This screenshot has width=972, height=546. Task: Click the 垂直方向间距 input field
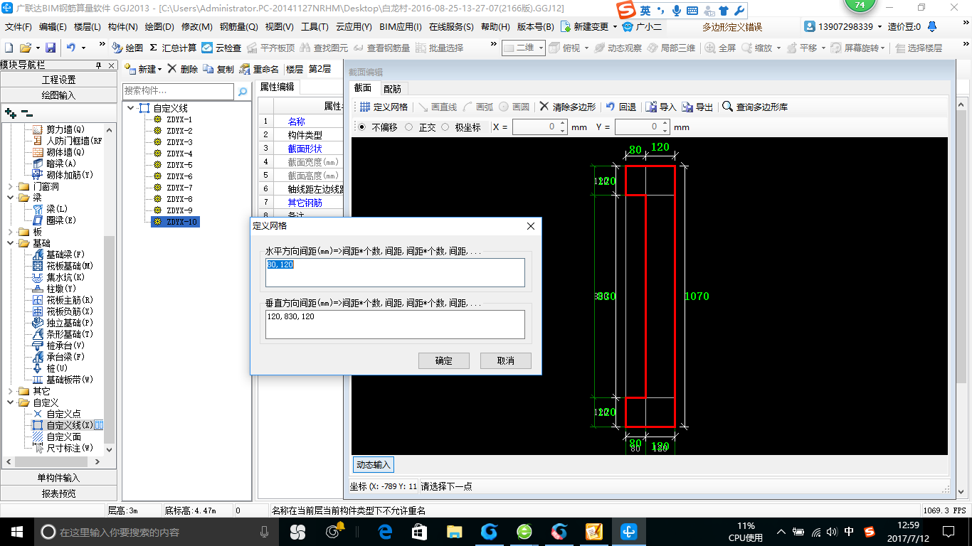(x=395, y=324)
